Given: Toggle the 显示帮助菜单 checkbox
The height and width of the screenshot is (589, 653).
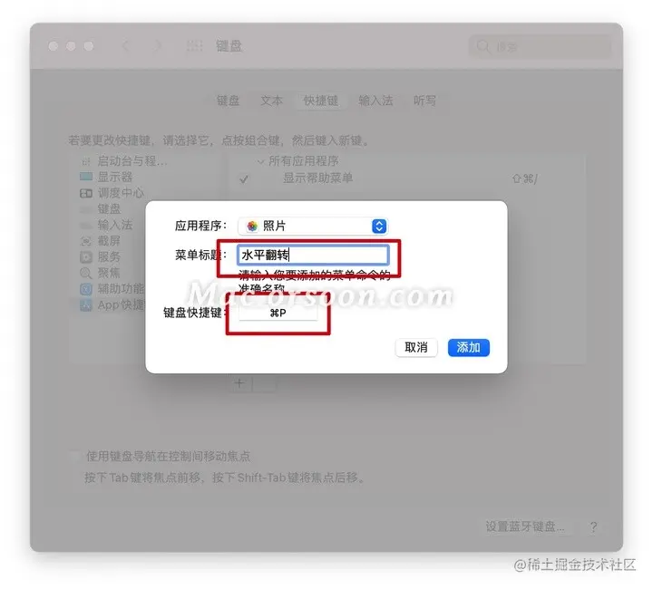Looking at the screenshot, I should pos(244,179).
